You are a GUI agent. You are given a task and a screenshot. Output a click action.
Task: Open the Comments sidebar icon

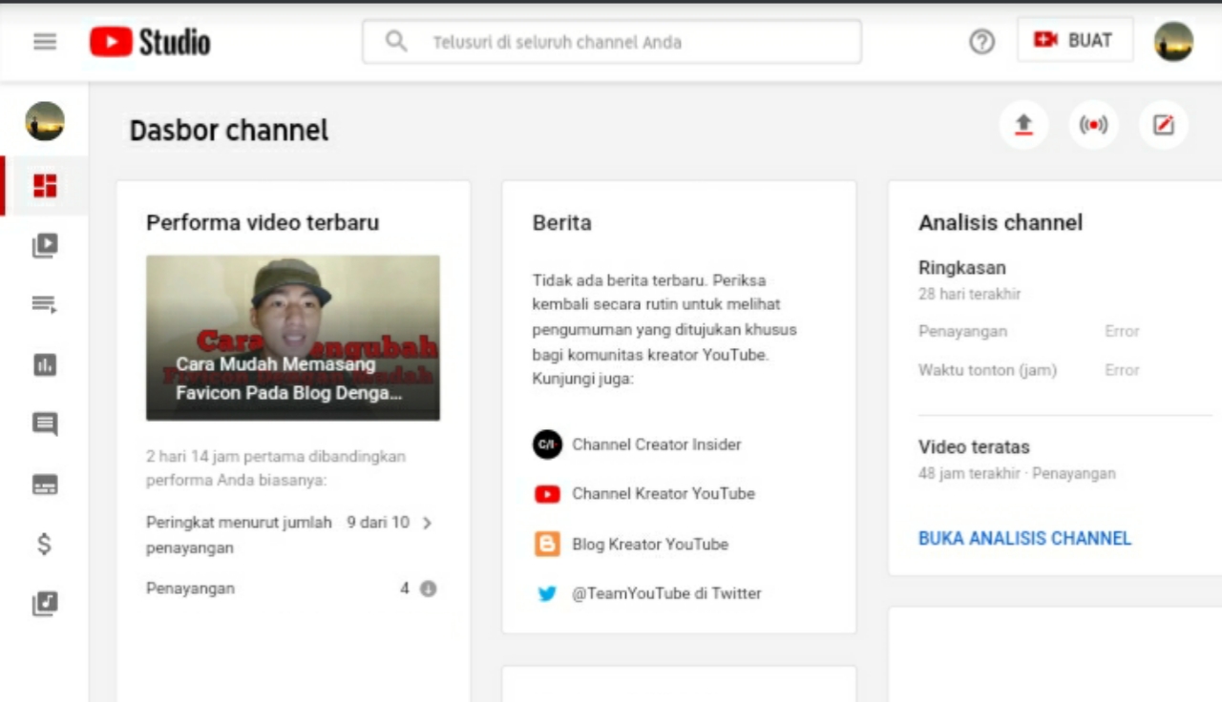click(45, 424)
